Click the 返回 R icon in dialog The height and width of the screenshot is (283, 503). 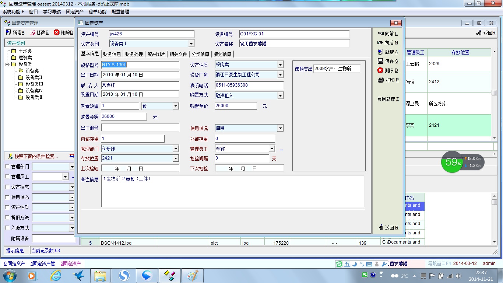381,228
